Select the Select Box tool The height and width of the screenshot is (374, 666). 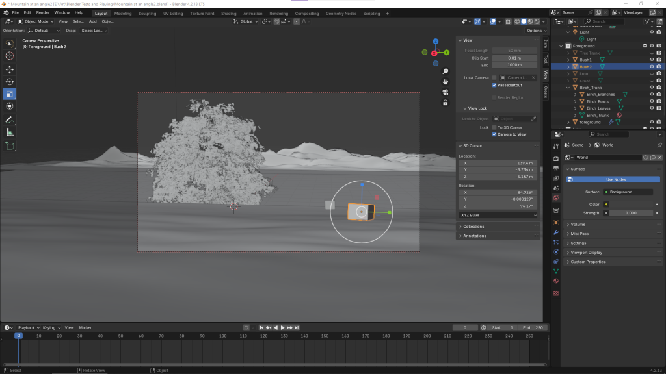[9, 44]
